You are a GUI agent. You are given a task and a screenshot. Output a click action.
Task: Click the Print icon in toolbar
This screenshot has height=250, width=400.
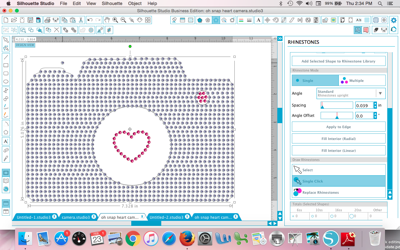click(x=47, y=20)
